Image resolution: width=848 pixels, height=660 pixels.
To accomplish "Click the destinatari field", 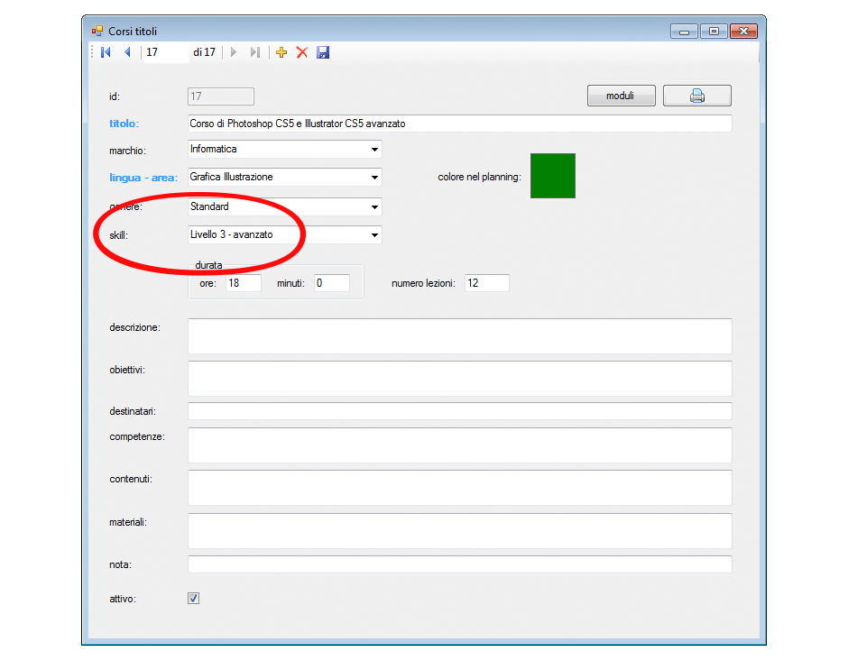I will pyautogui.click(x=460, y=411).
